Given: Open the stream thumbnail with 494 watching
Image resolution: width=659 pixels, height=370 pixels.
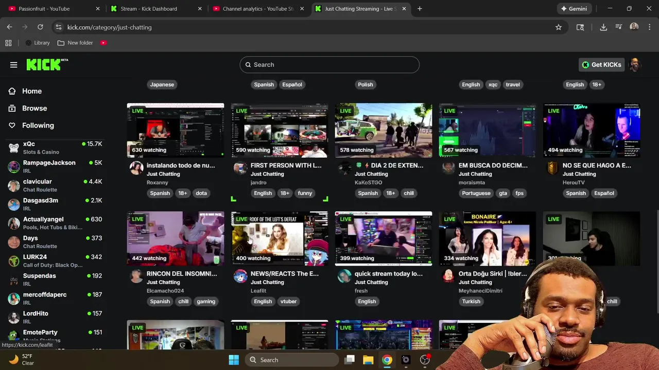Looking at the screenshot, I should point(592,130).
